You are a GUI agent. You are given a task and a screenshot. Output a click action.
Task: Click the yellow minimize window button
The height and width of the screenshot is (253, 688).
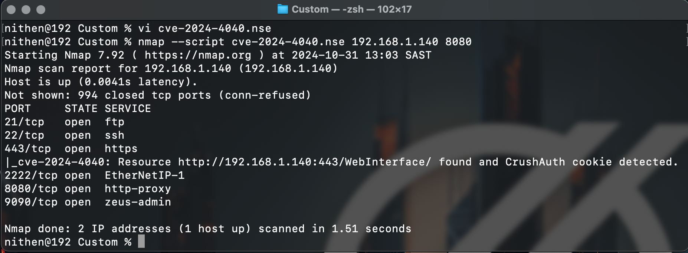26,10
